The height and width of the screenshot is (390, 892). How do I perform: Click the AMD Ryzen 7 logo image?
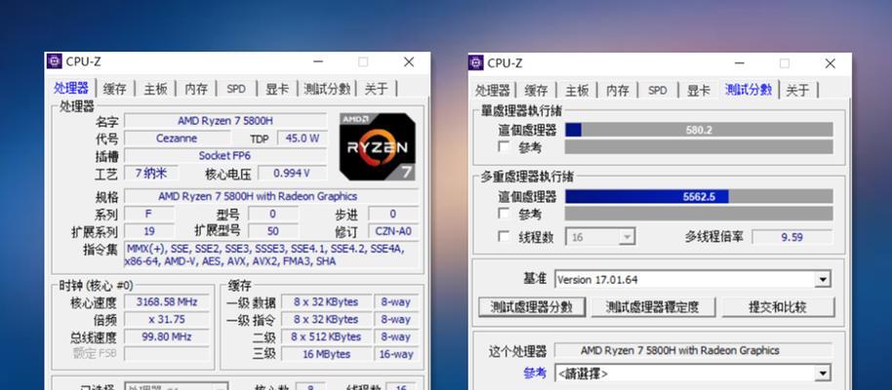(x=378, y=146)
